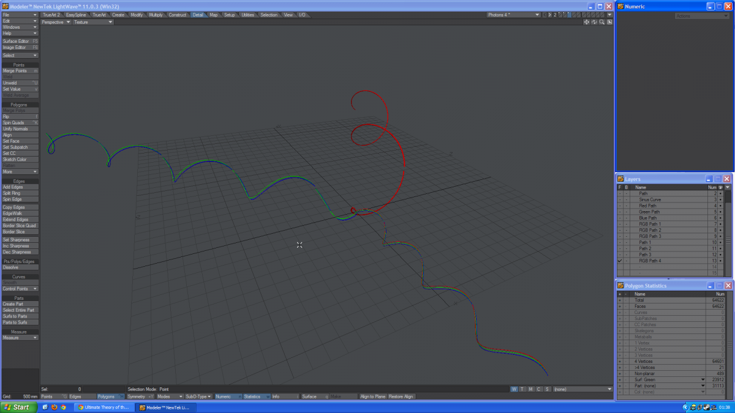Click the Firefox icon in the taskbar
The image size is (735, 413).
click(54, 407)
